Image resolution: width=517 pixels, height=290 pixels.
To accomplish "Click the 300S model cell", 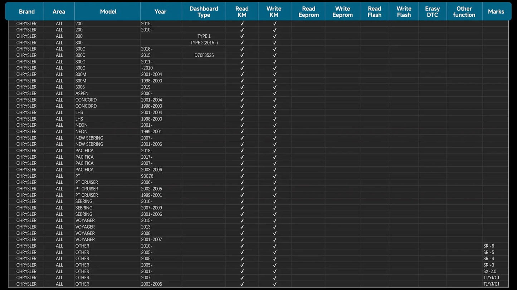I will (x=81, y=87).
